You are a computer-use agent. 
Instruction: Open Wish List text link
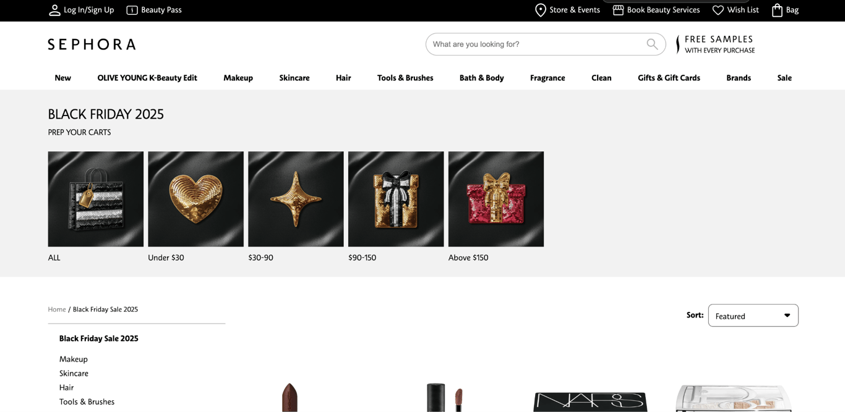743,10
